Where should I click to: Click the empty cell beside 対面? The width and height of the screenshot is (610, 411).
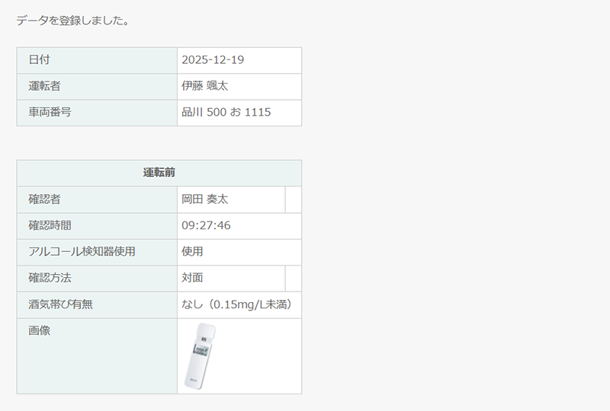[x=293, y=278]
